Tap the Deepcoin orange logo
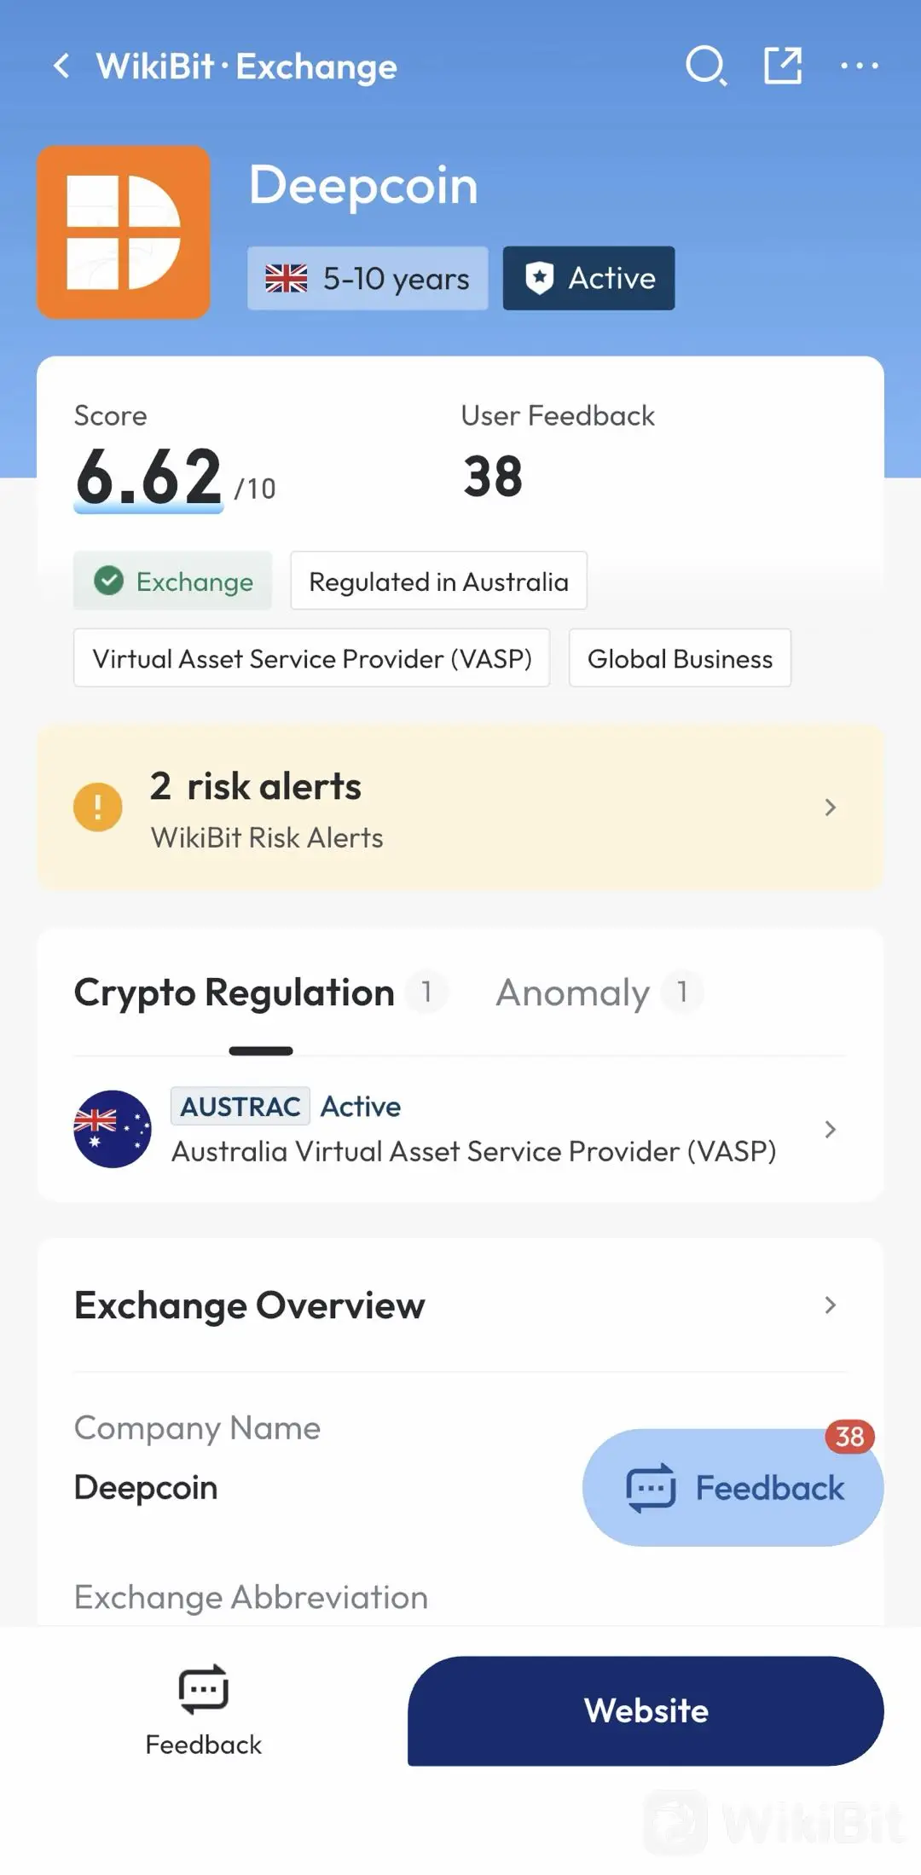Viewport: 921px width, 1875px height. pyautogui.click(x=124, y=232)
